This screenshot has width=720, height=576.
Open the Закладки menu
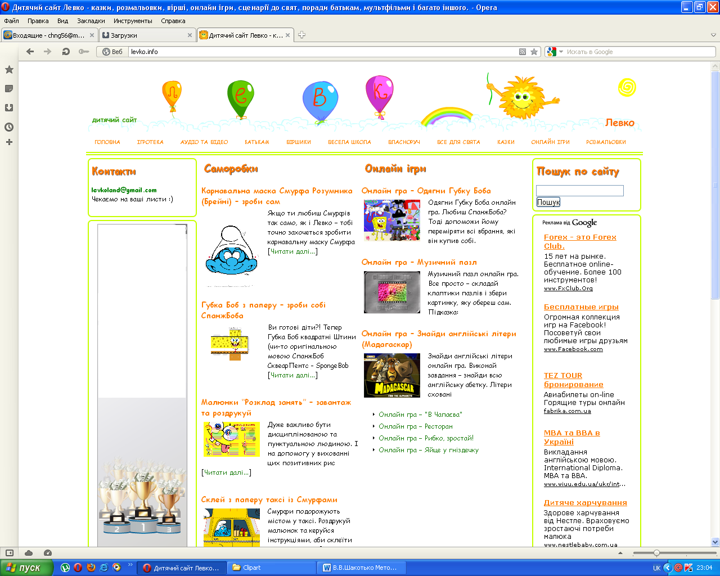coord(91,21)
